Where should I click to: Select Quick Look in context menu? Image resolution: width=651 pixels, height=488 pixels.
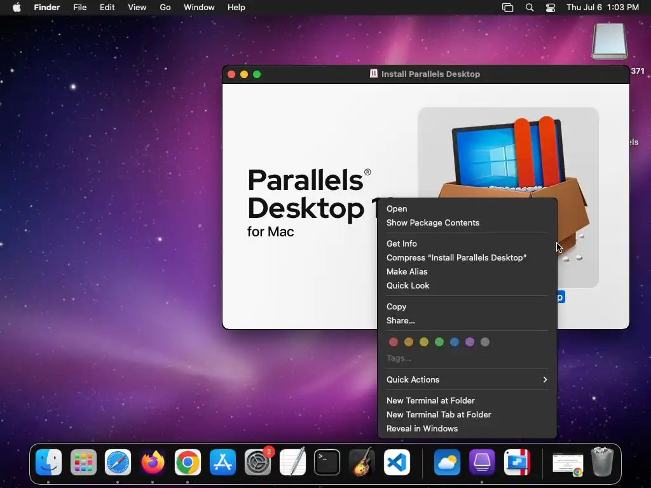pyautogui.click(x=467, y=285)
